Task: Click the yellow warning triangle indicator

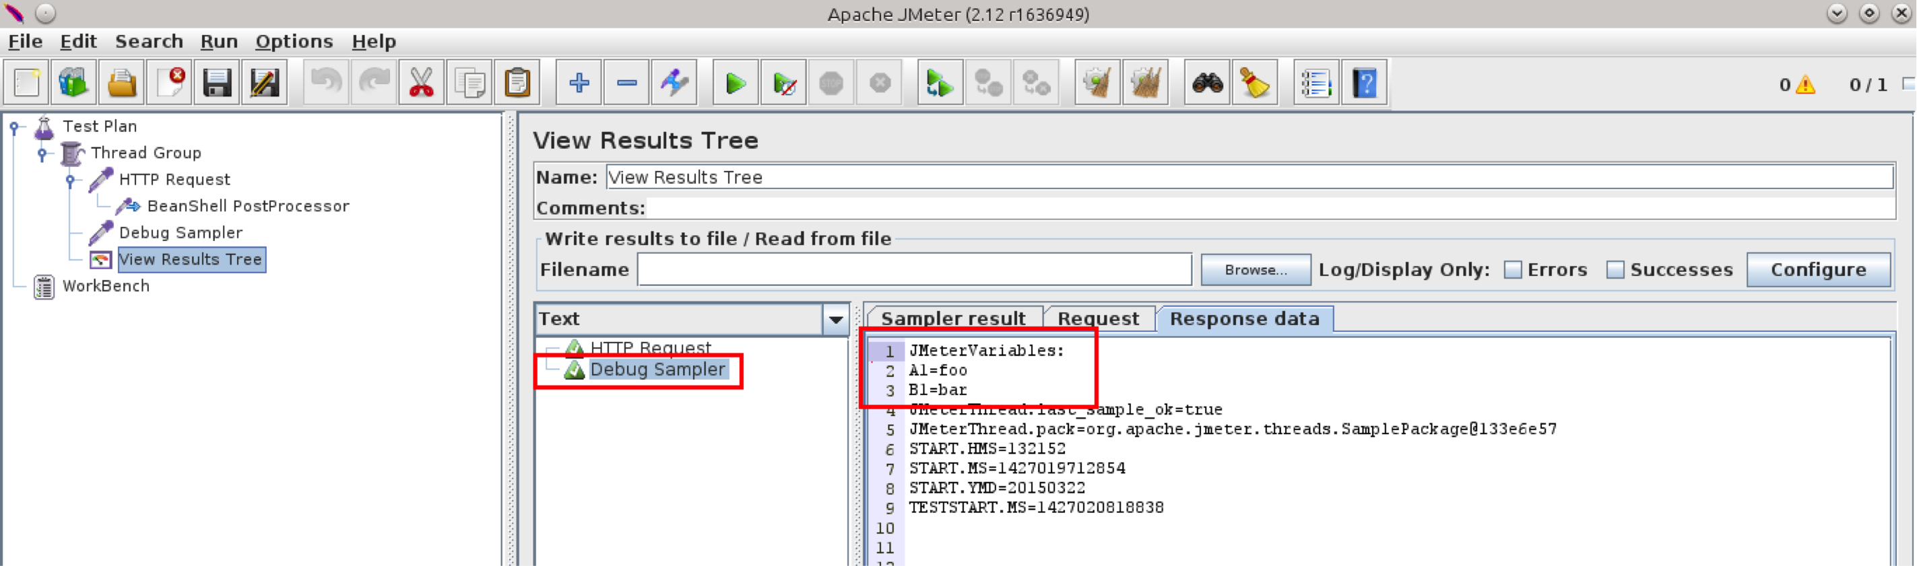Action: click(1805, 85)
